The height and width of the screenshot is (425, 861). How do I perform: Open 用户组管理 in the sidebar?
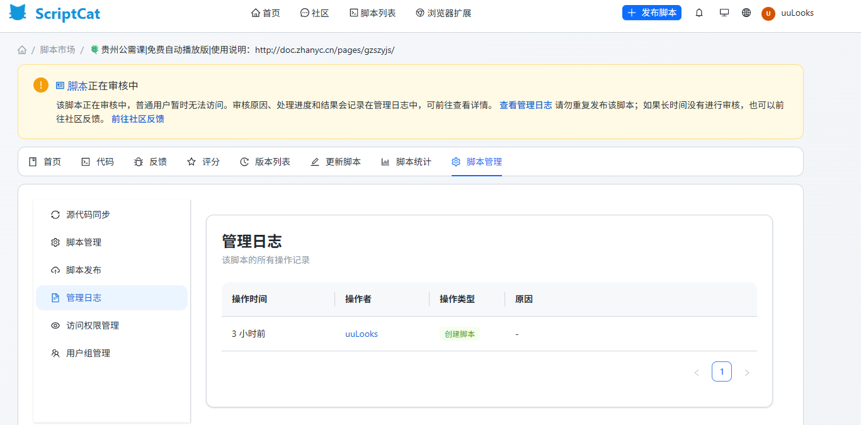(111, 353)
